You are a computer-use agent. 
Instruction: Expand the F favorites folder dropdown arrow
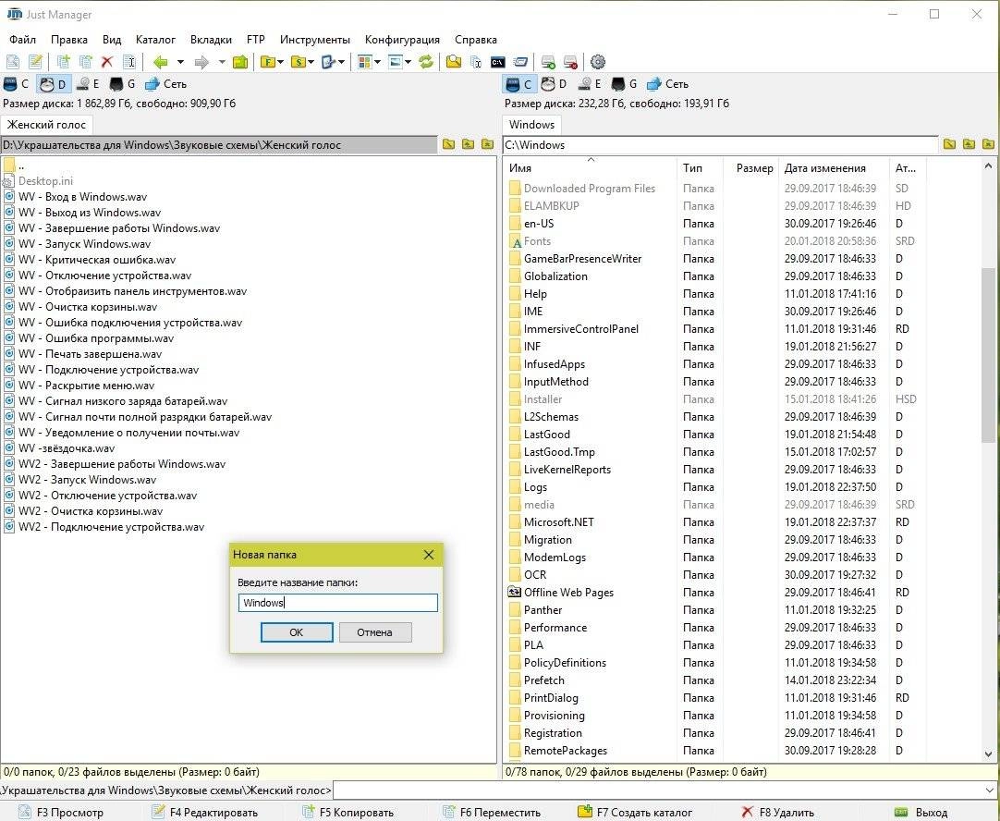280,62
